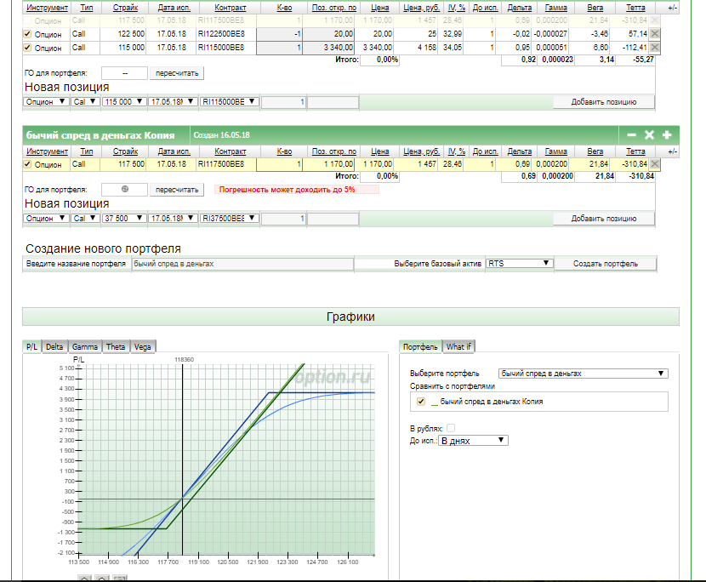Image resolution: width=706 pixels, height=582 pixels.
Task: Click the ГО calculation icon in the Копия portfolio
Action: tap(124, 190)
